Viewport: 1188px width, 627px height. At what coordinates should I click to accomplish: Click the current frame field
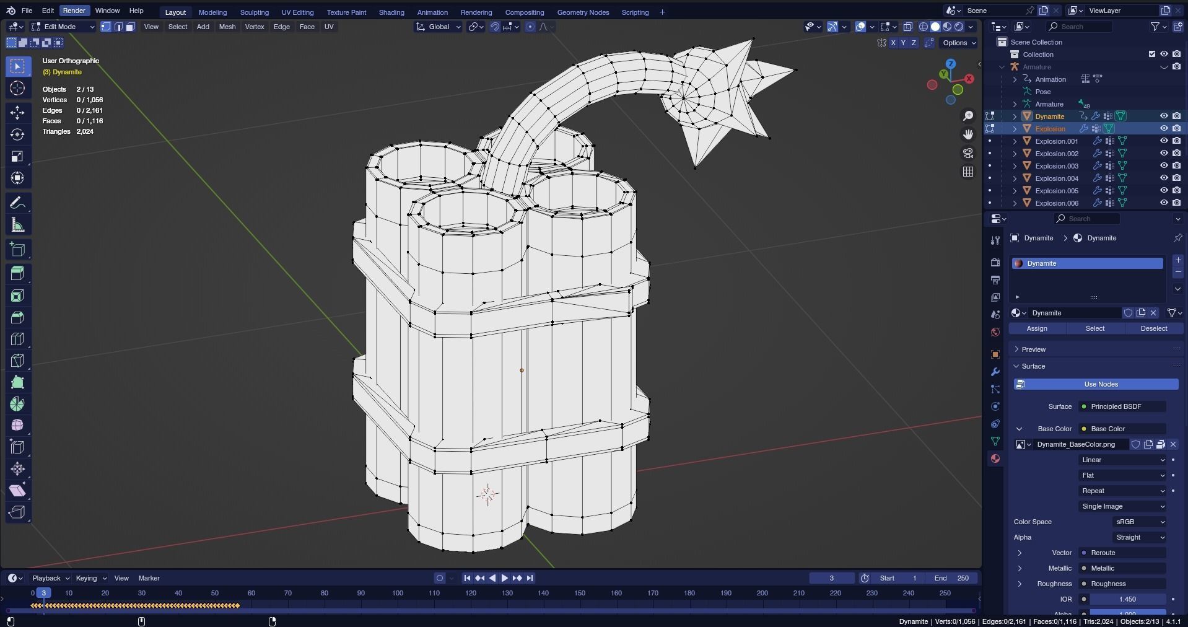click(x=832, y=578)
